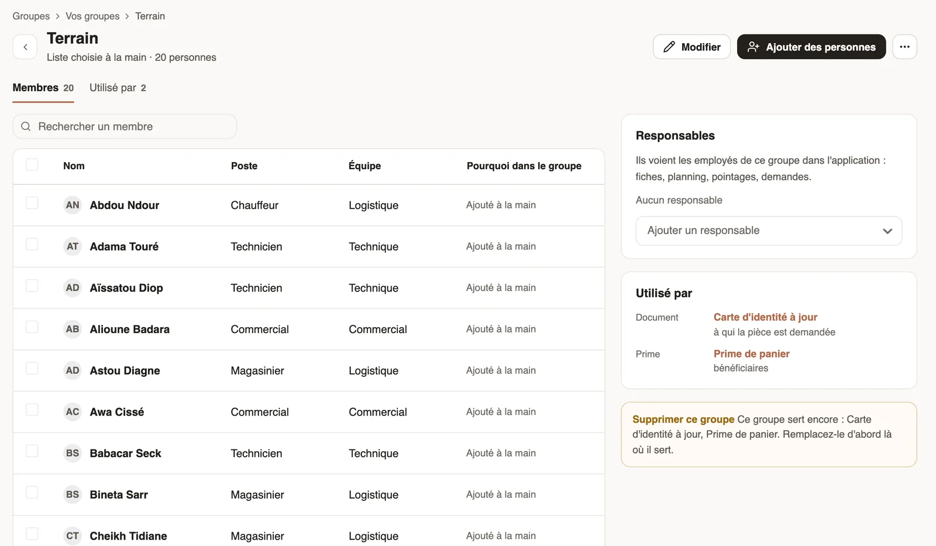Click Ajouter des personnes button
936x546 pixels.
(x=811, y=47)
